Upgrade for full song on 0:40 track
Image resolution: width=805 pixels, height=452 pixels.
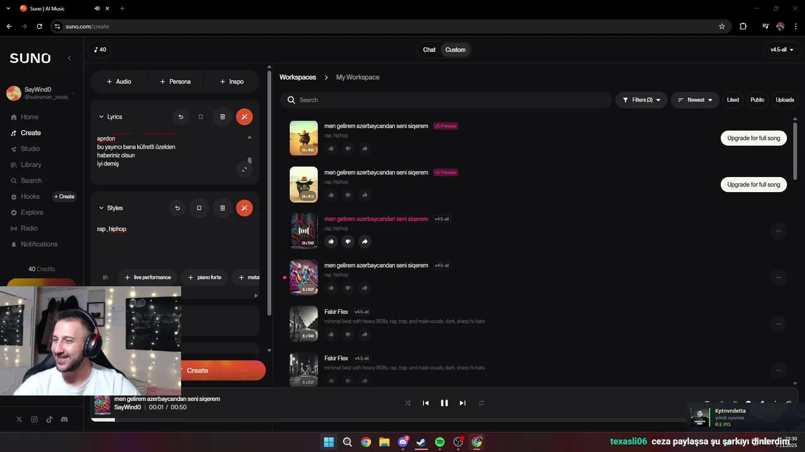(753, 138)
